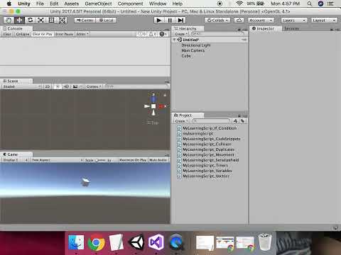Select the Rotate tool

click(30, 20)
